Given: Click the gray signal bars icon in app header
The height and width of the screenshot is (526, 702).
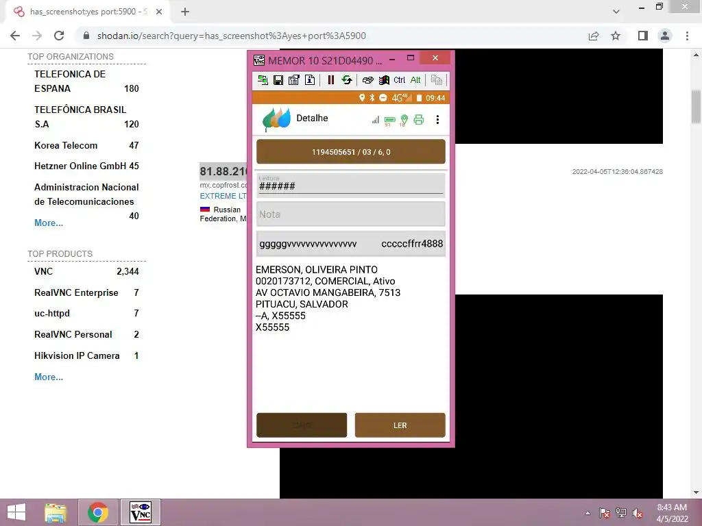Looking at the screenshot, I should [376, 119].
